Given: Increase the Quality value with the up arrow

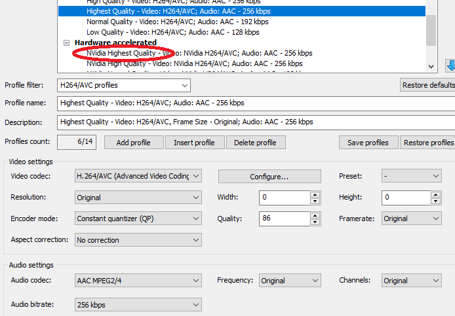Looking at the screenshot, I should pyautogui.click(x=315, y=215).
